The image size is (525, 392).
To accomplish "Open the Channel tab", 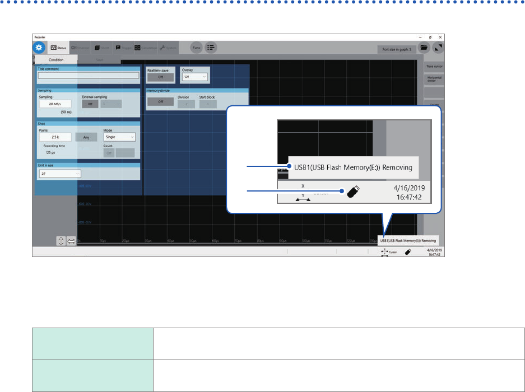I will pyautogui.click(x=80, y=48).
